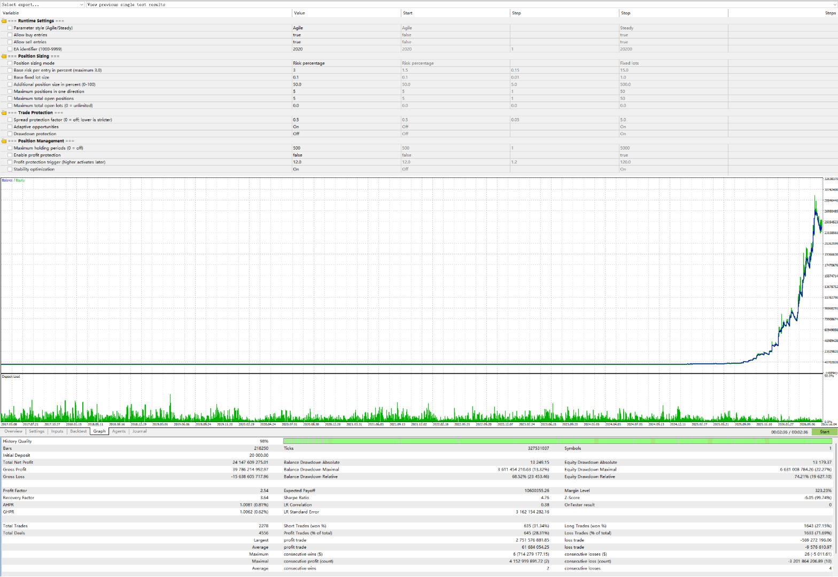Switch to the Overview tab
The width and height of the screenshot is (838, 577).
(13, 431)
